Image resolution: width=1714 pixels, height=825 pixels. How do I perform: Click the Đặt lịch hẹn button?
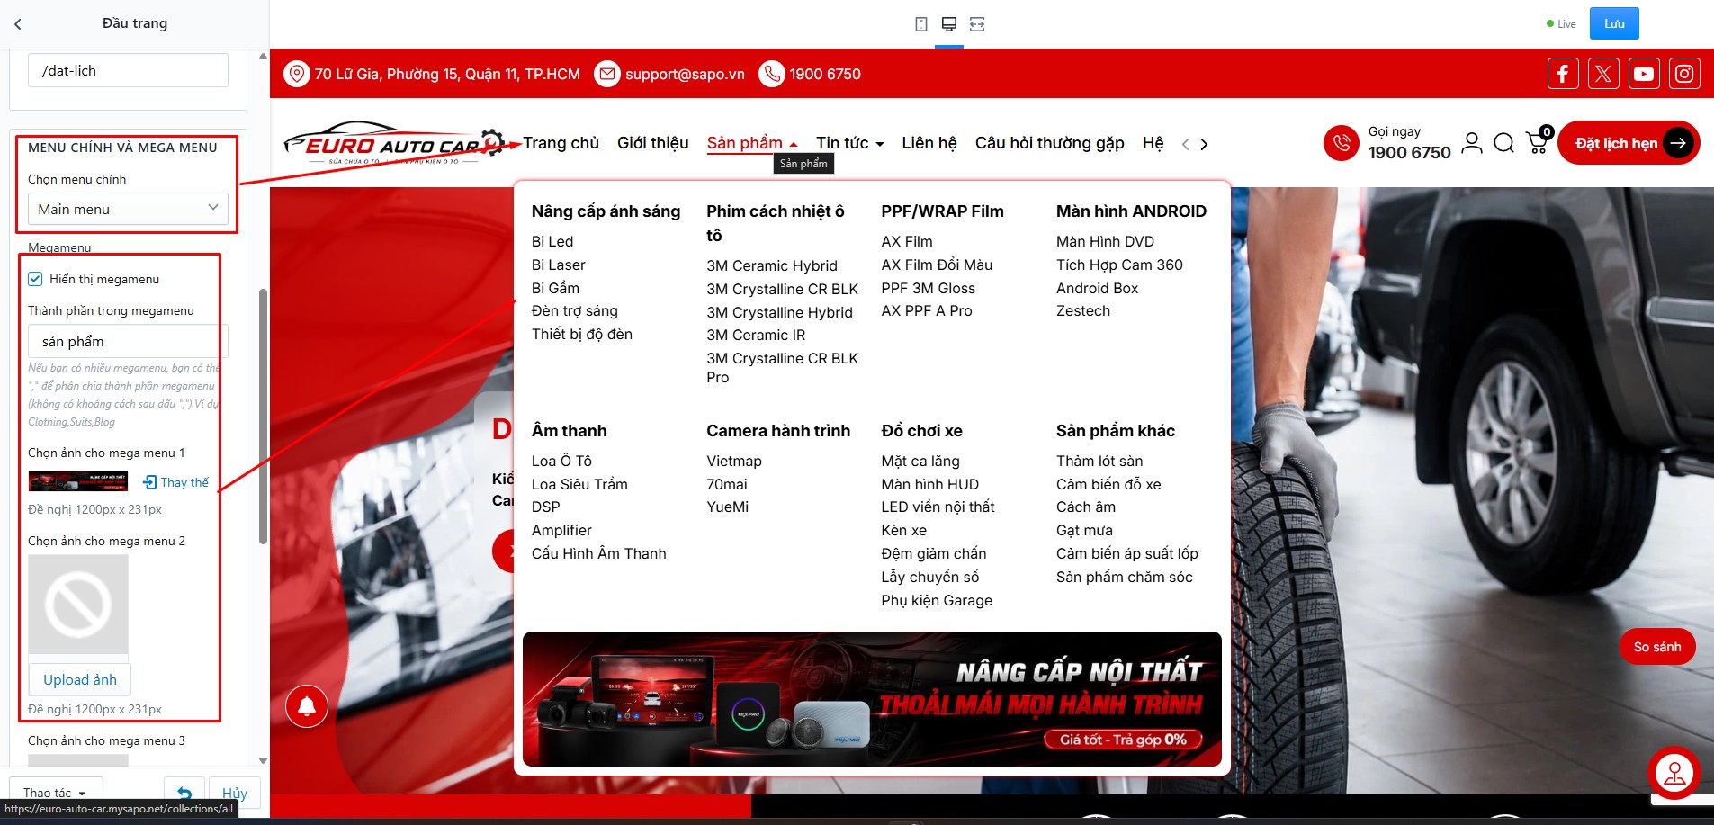point(1629,143)
